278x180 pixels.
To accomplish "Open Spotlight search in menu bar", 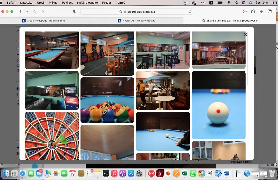I will click(x=236, y=3).
